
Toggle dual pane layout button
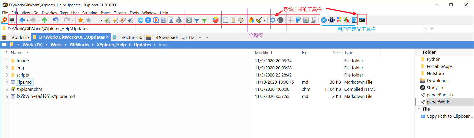point(226,20)
